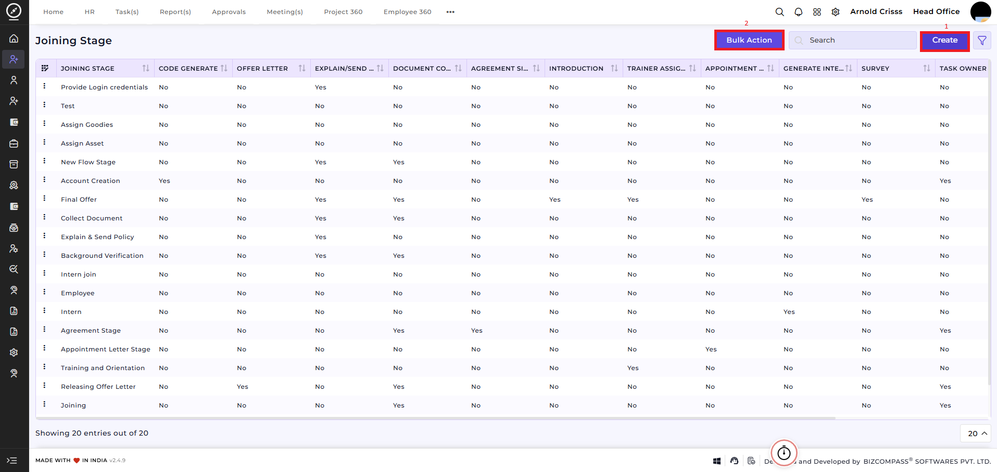The image size is (997, 472).
Task: Open the user-with-gear icon in the sidebar
Action: [x=14, y=248]
